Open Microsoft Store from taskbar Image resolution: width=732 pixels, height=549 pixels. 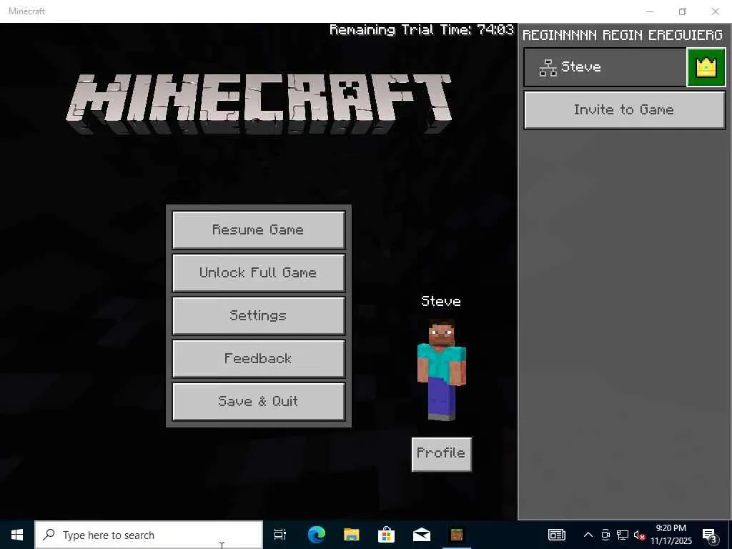[387, 535]
